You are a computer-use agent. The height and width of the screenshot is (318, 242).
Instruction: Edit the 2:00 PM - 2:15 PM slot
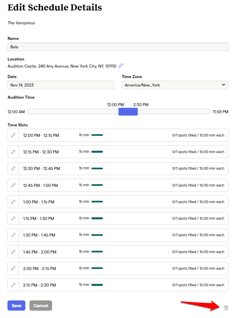pyautogui.click(x=13, y=269)
